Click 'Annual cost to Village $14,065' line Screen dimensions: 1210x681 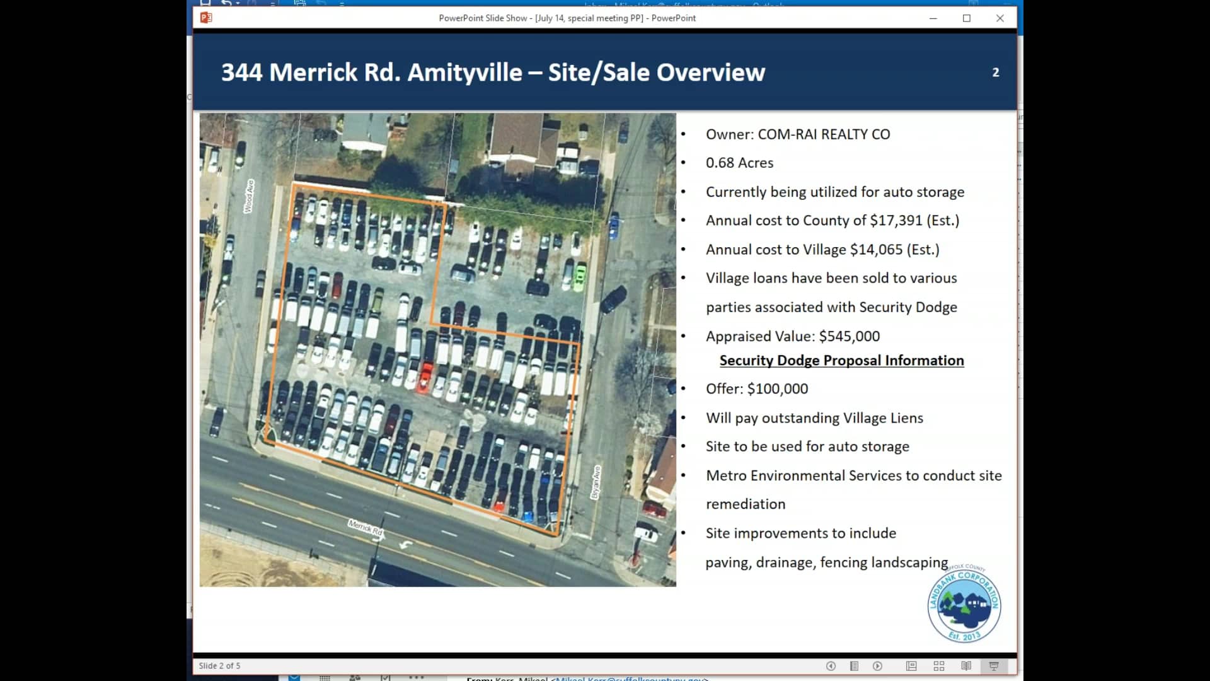[822, 250]
